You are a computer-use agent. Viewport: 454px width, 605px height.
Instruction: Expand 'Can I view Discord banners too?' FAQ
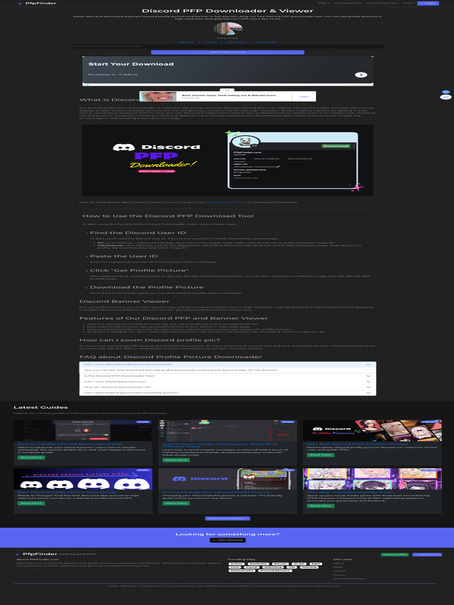pyautogui.click(x=228, y=382)
